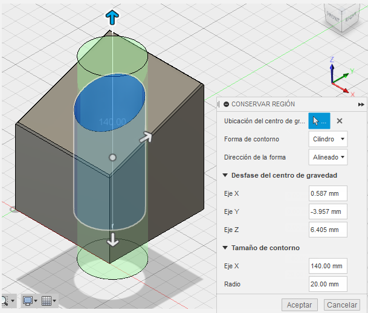Click the Forma de contorno label
This screenshot has height=313, width=368.
tap(251, 139)
